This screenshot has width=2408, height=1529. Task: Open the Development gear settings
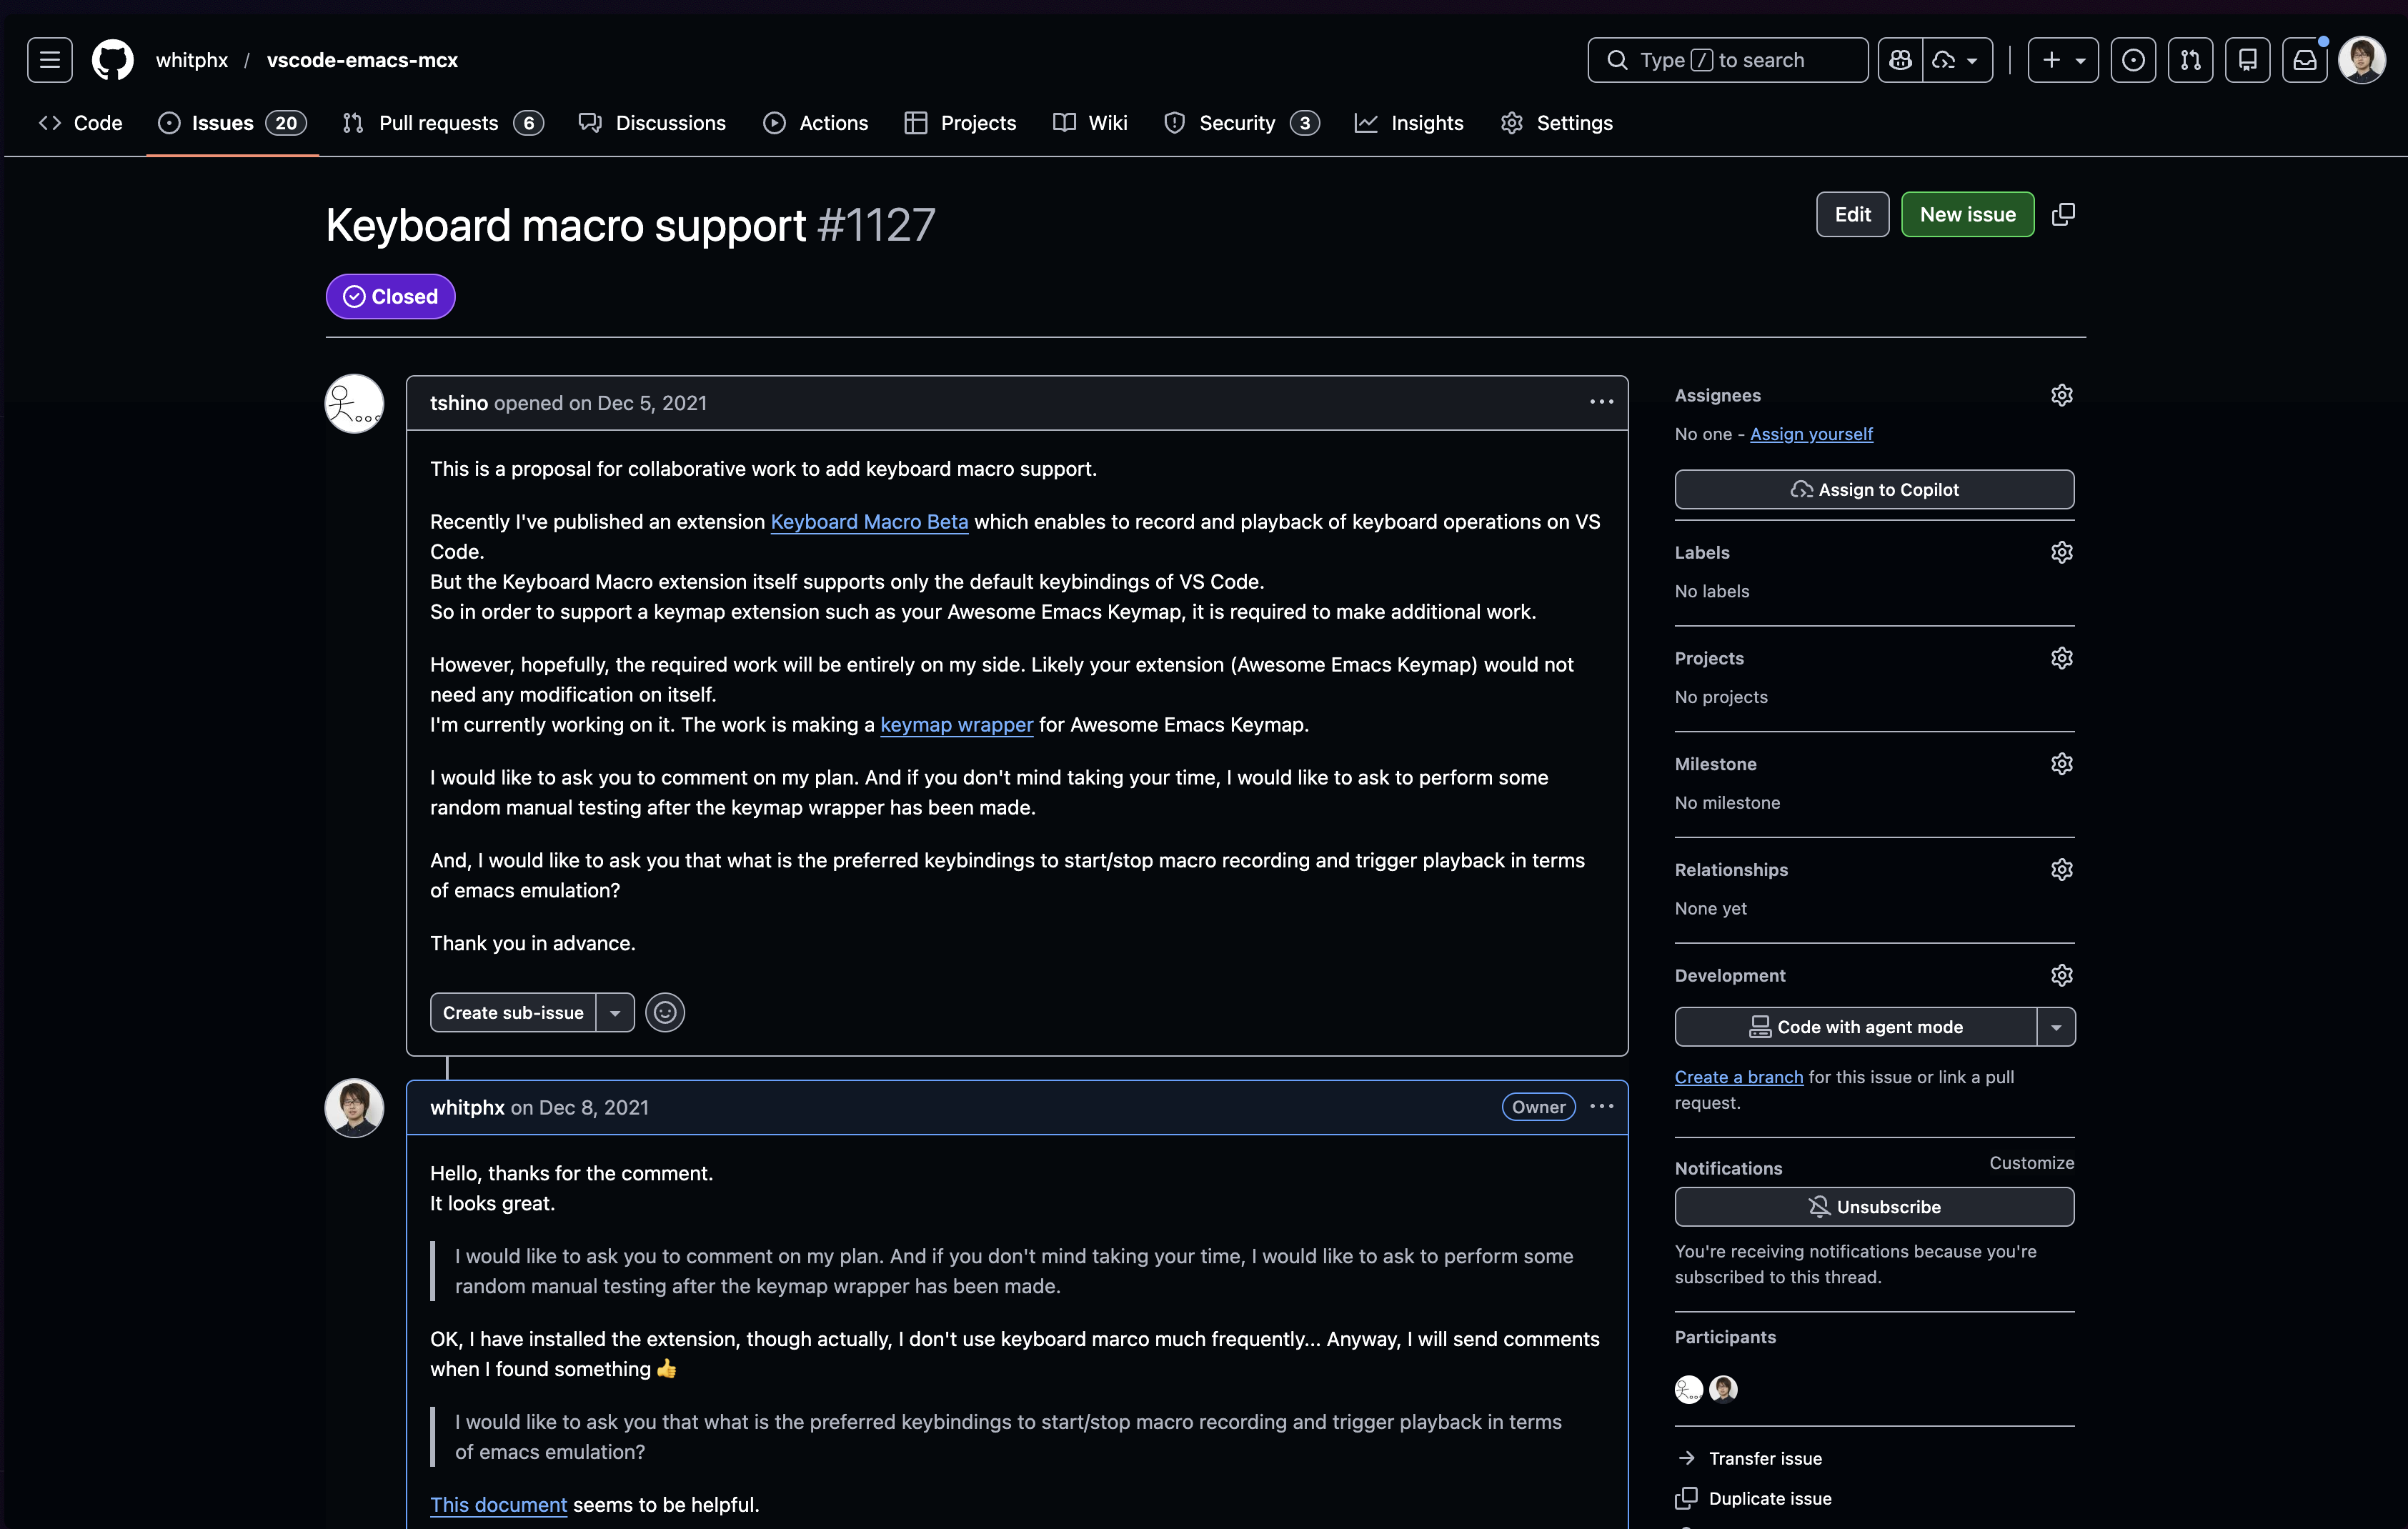pyautogui.click(x=2061, y=975)
